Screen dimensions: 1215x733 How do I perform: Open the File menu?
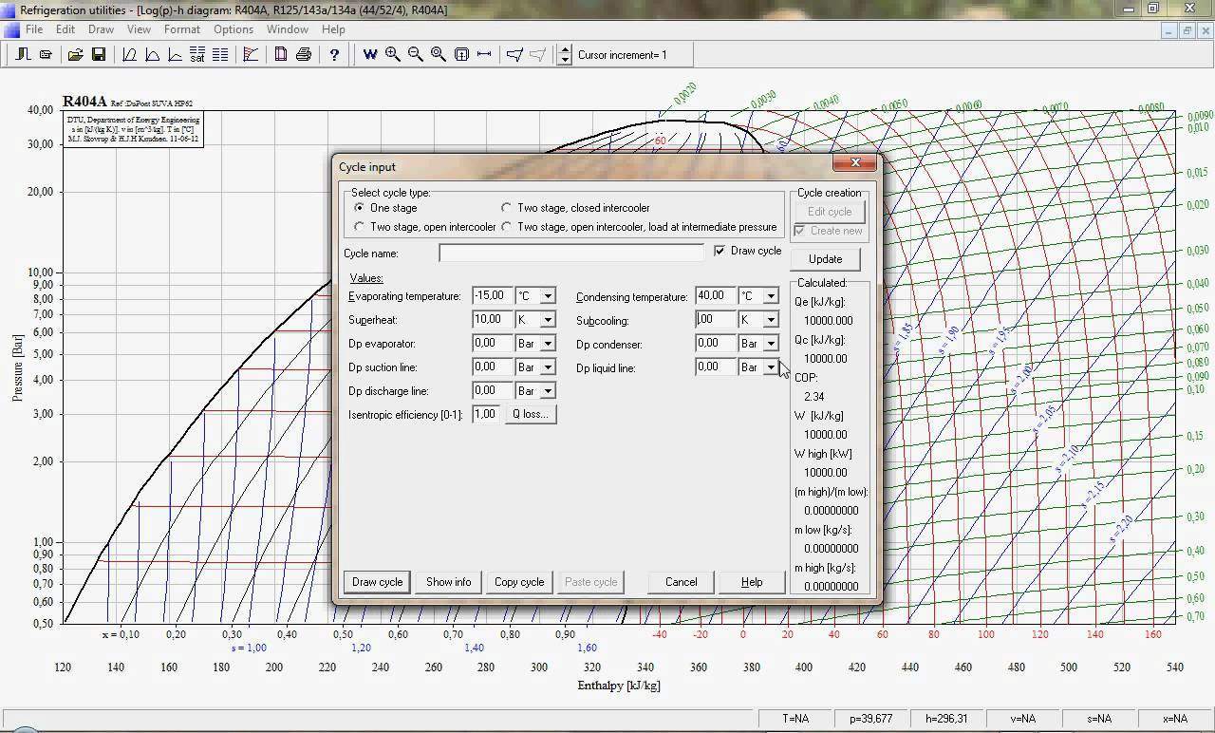pos(34,29)
